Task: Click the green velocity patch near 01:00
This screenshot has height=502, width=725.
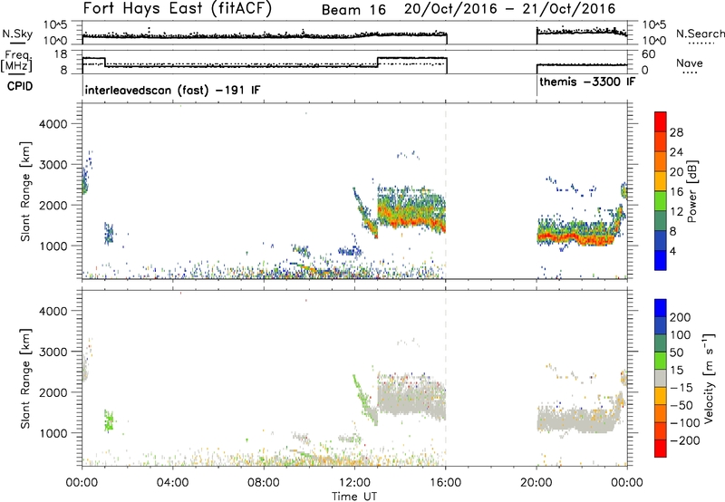Action: coord(109,420)
